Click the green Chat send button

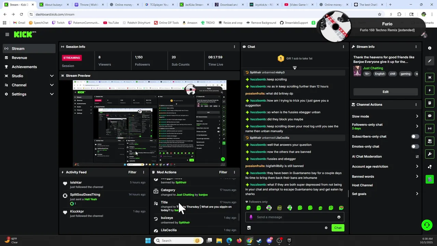[338, 228]
